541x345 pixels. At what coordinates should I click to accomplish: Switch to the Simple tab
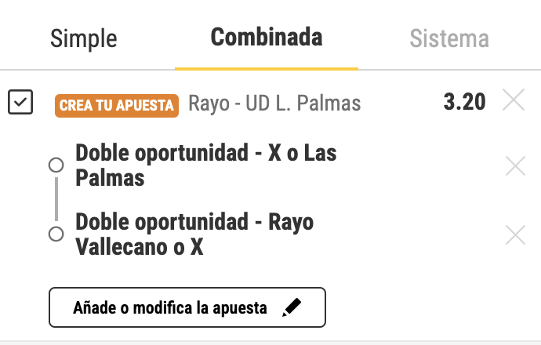[83, 38]
